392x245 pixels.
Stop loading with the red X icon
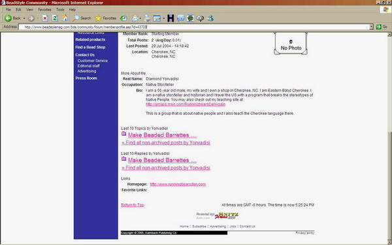click(45, 18)
